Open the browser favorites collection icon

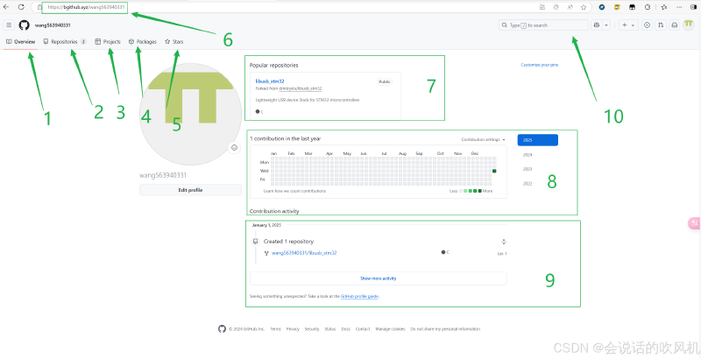[x=664, y=7]
